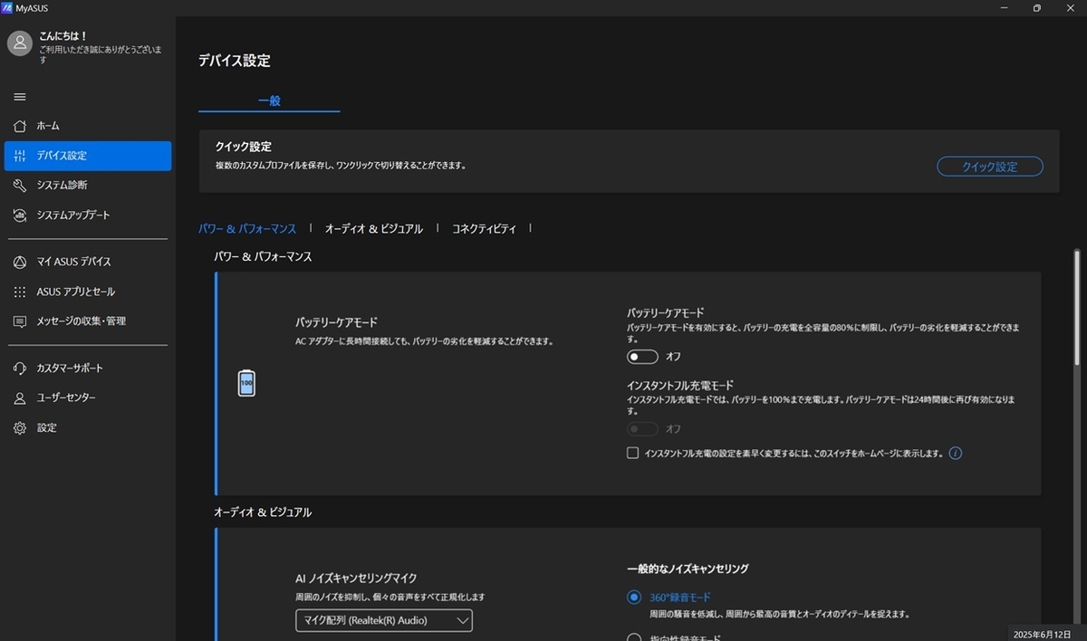Click the info icon beside instant full charge checkbox

(x=956, y=453)
